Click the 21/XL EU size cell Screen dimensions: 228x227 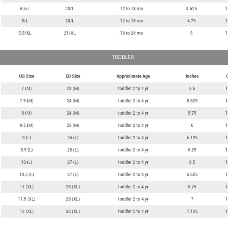click(x=70, y=33)
